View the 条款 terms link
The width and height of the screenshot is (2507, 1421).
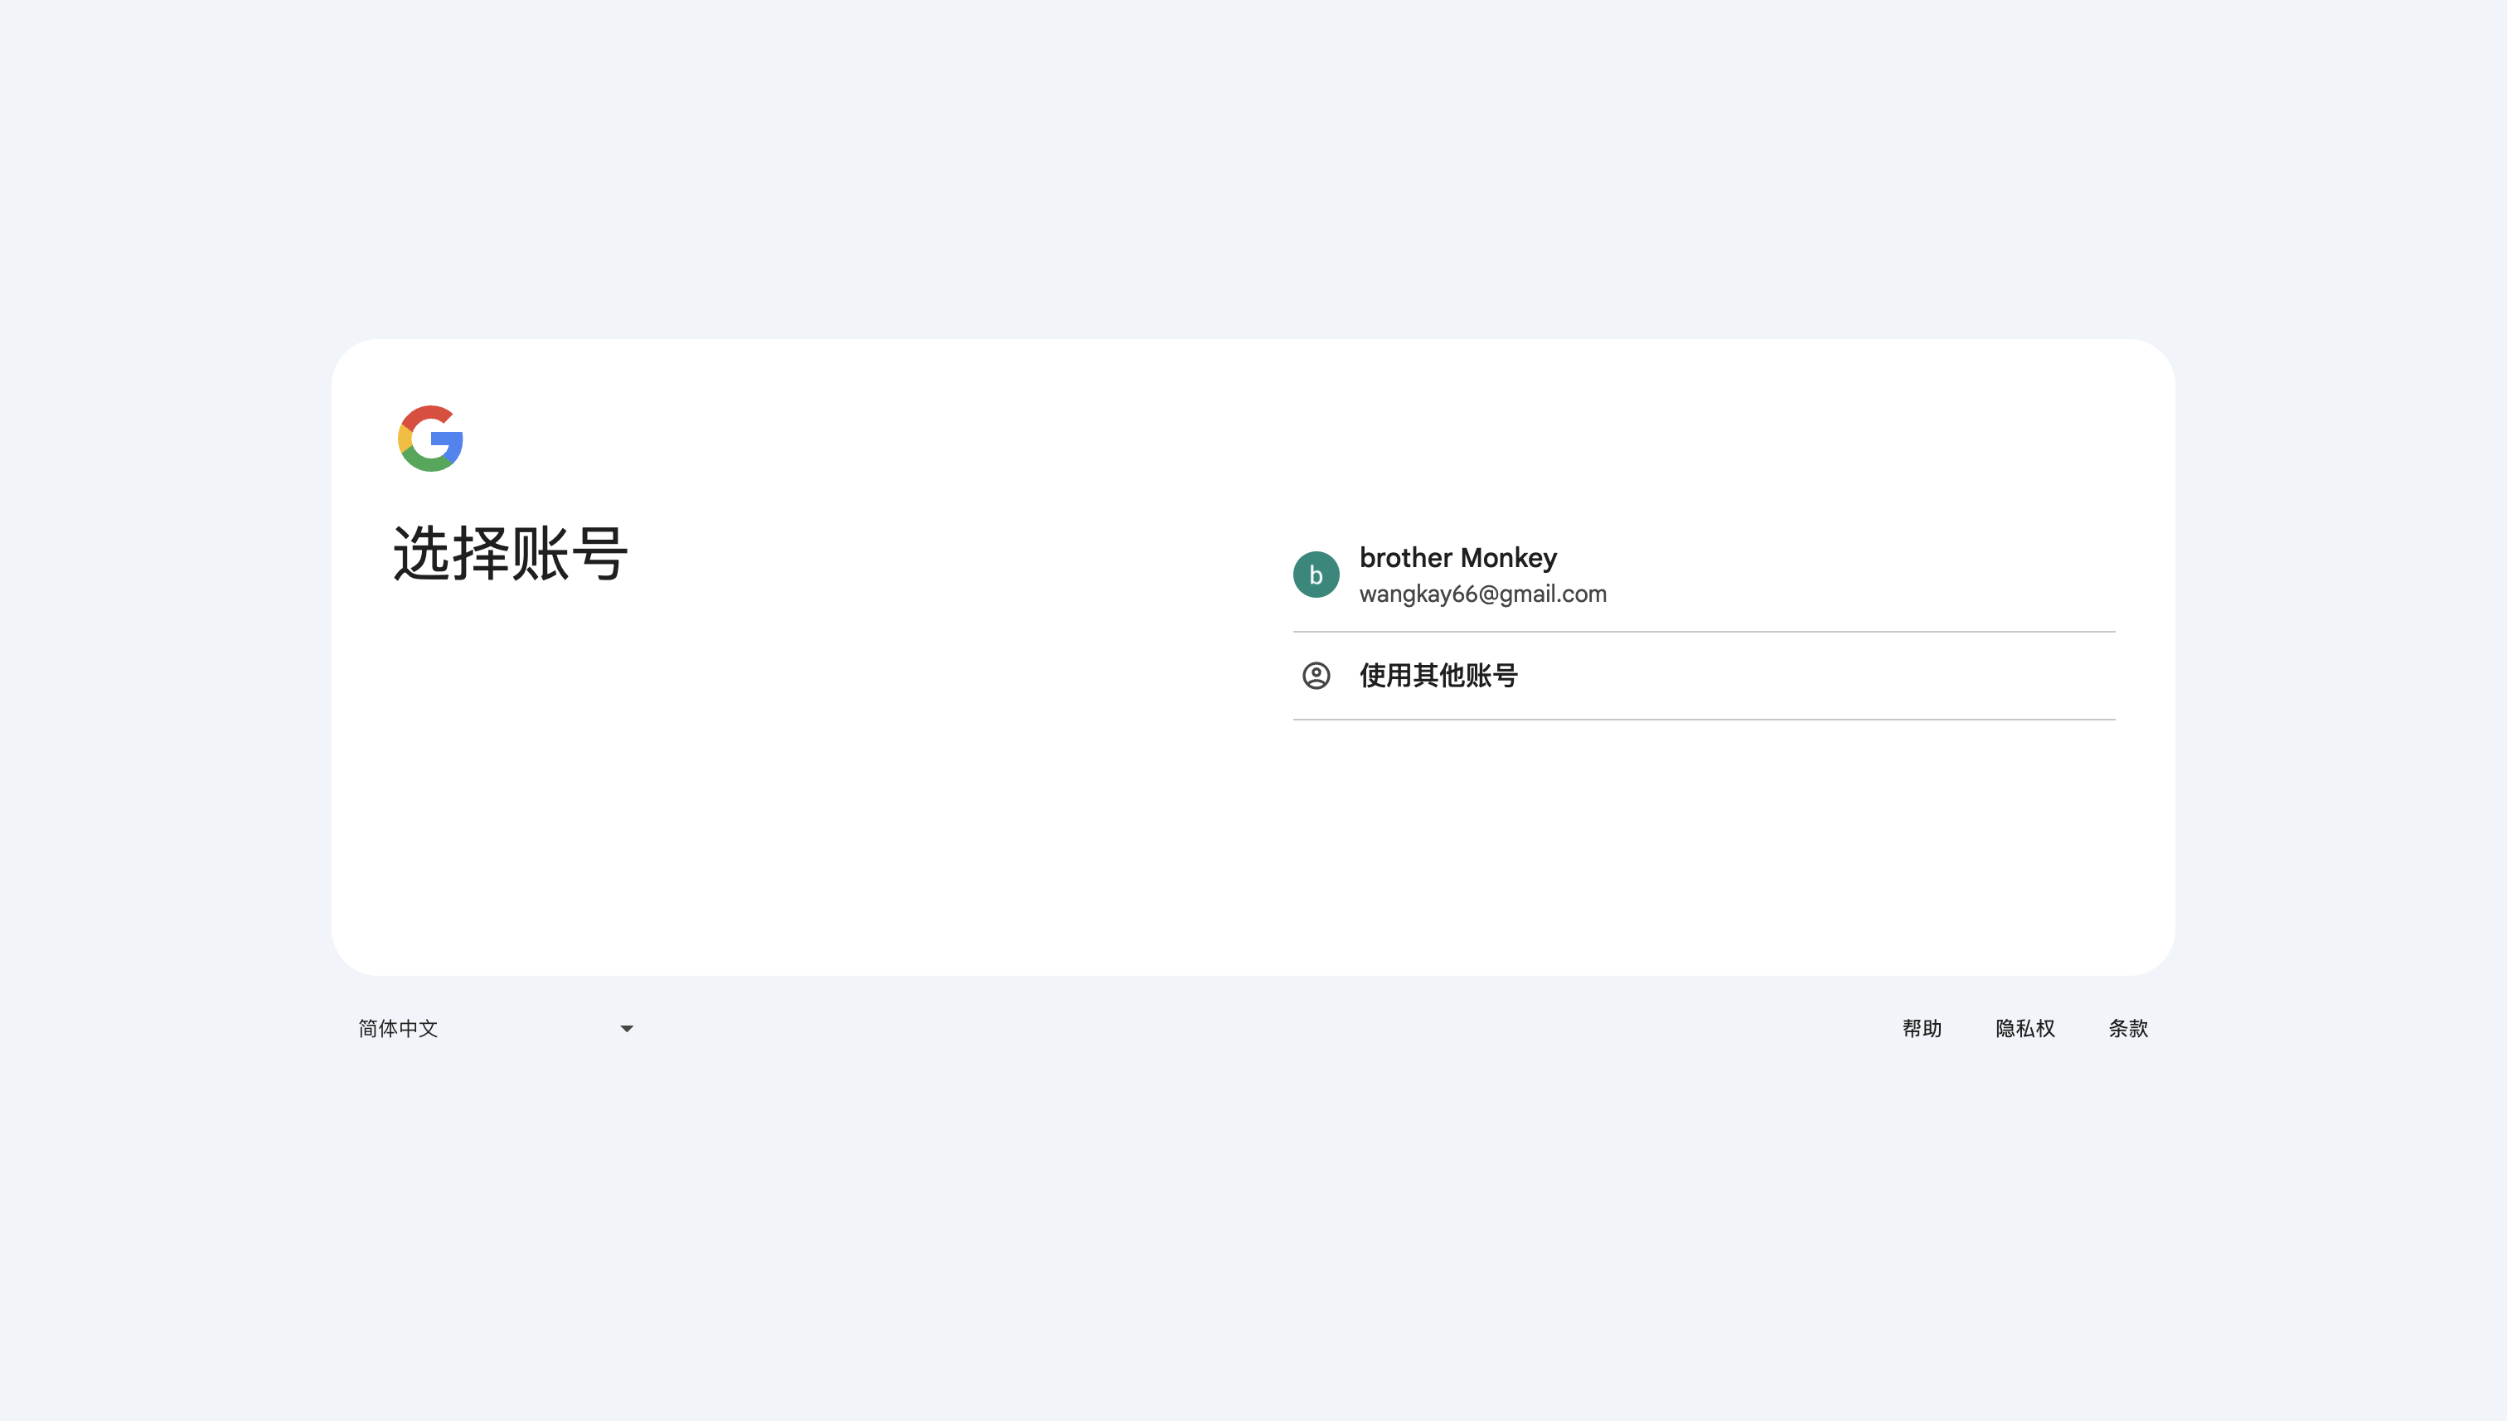coord(2128,1028)
